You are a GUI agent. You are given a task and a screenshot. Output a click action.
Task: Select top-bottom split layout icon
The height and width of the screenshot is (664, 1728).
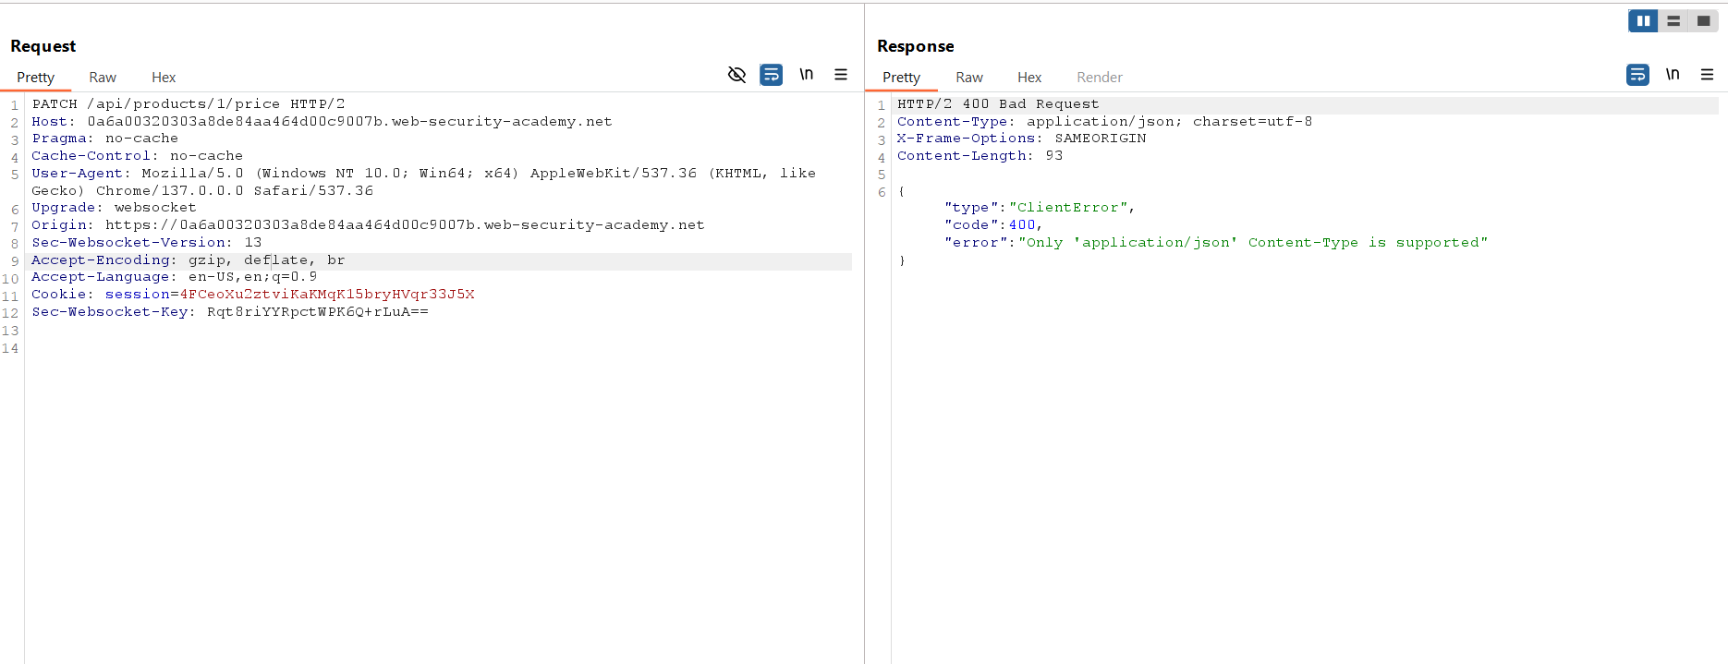coord(1673,20)
